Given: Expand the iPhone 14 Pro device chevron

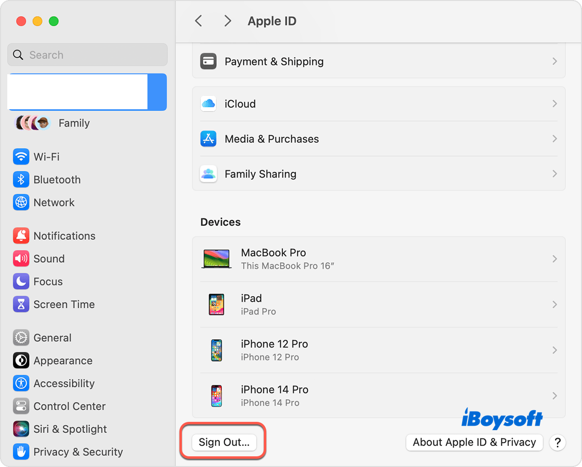Looking at the screenshot, I should 554,396.
